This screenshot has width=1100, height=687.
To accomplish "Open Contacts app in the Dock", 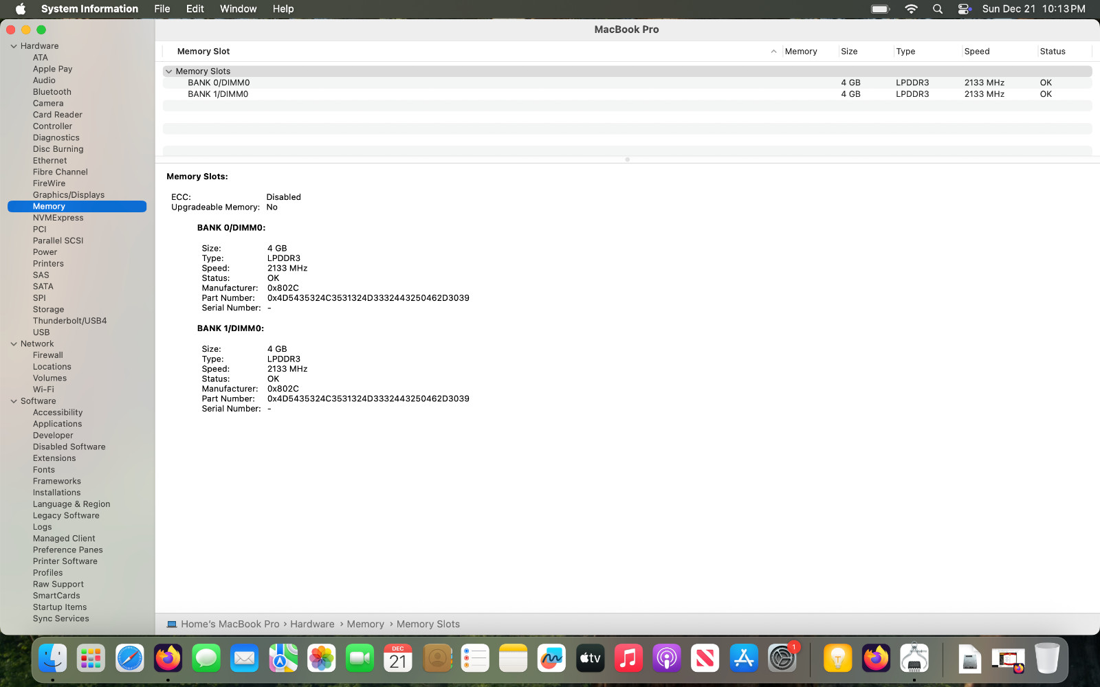I will pyautogui.click(x=437, y=658).
